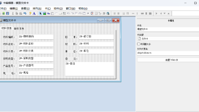The width and height of the screenshot is (199, 112).
Task: Cut with the scissors toolbar icon
Action: tap(13, 13)
